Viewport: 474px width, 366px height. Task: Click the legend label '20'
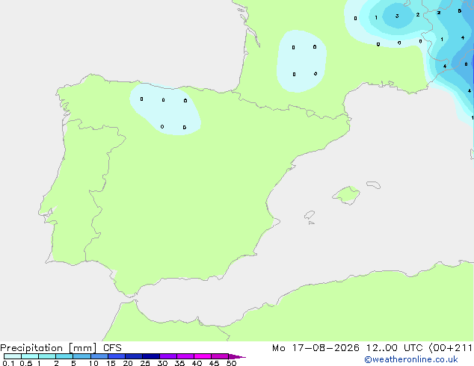(128, 363)
